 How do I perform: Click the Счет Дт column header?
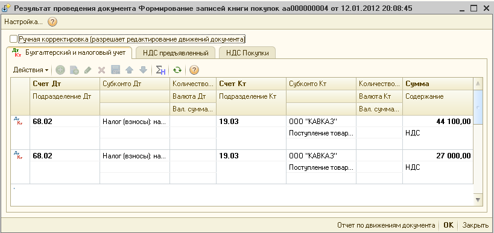point(65,84)
